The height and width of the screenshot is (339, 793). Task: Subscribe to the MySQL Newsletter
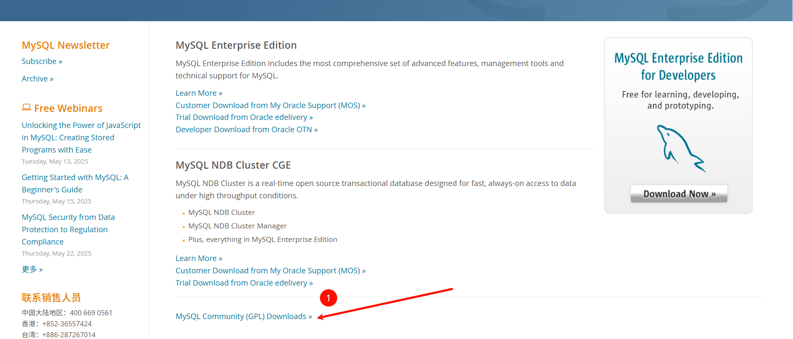42,61
